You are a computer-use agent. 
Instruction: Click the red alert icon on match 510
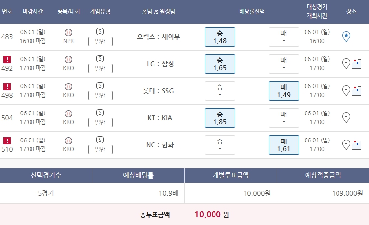click(x=7, y=141)
